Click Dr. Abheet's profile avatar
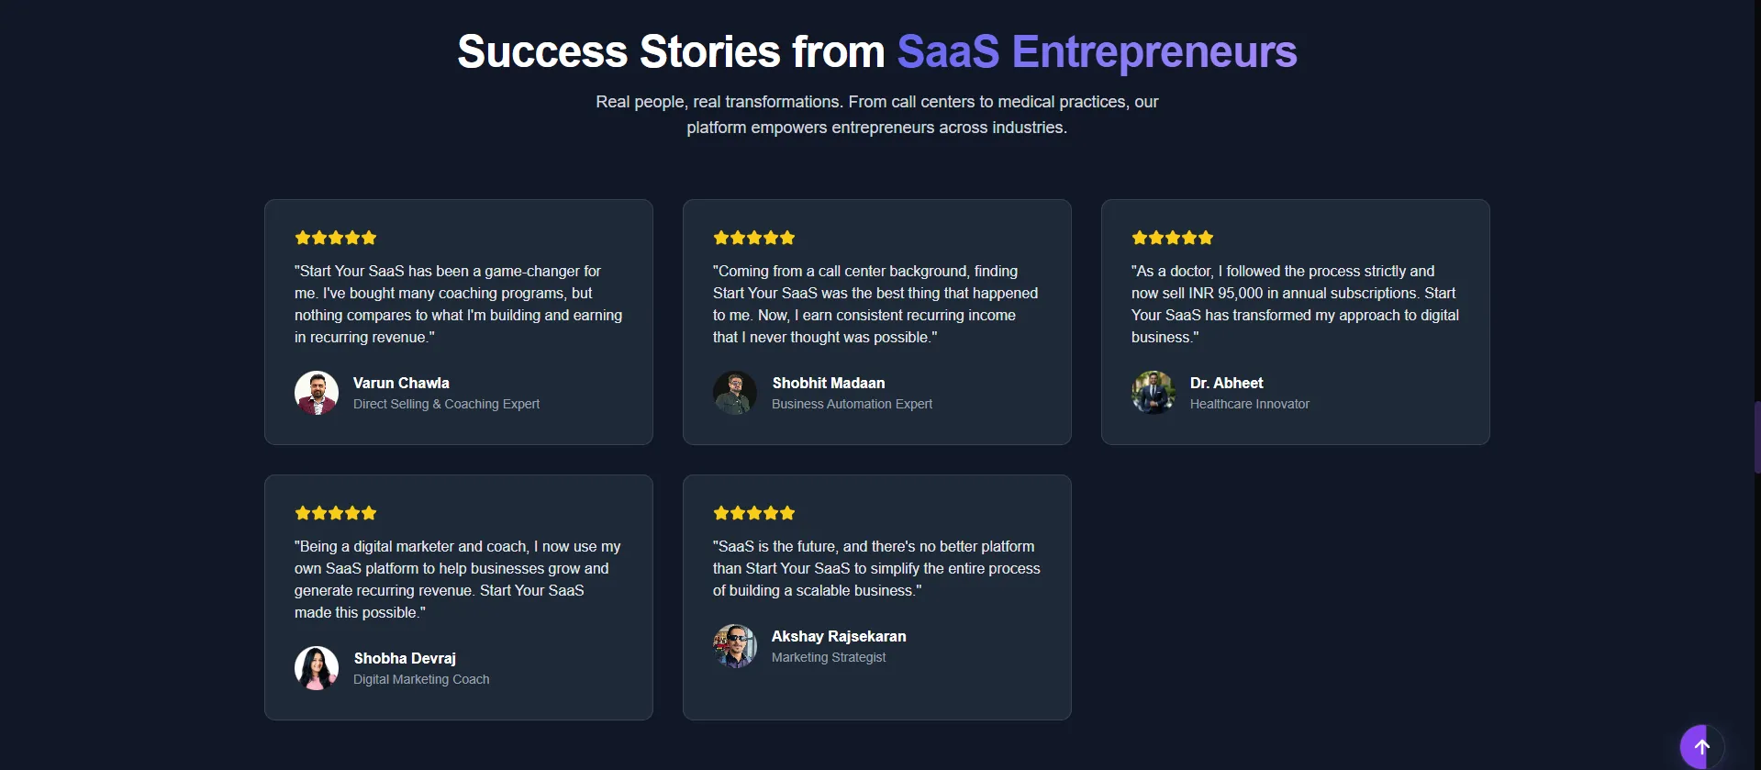 click(x=1154, y=393)
